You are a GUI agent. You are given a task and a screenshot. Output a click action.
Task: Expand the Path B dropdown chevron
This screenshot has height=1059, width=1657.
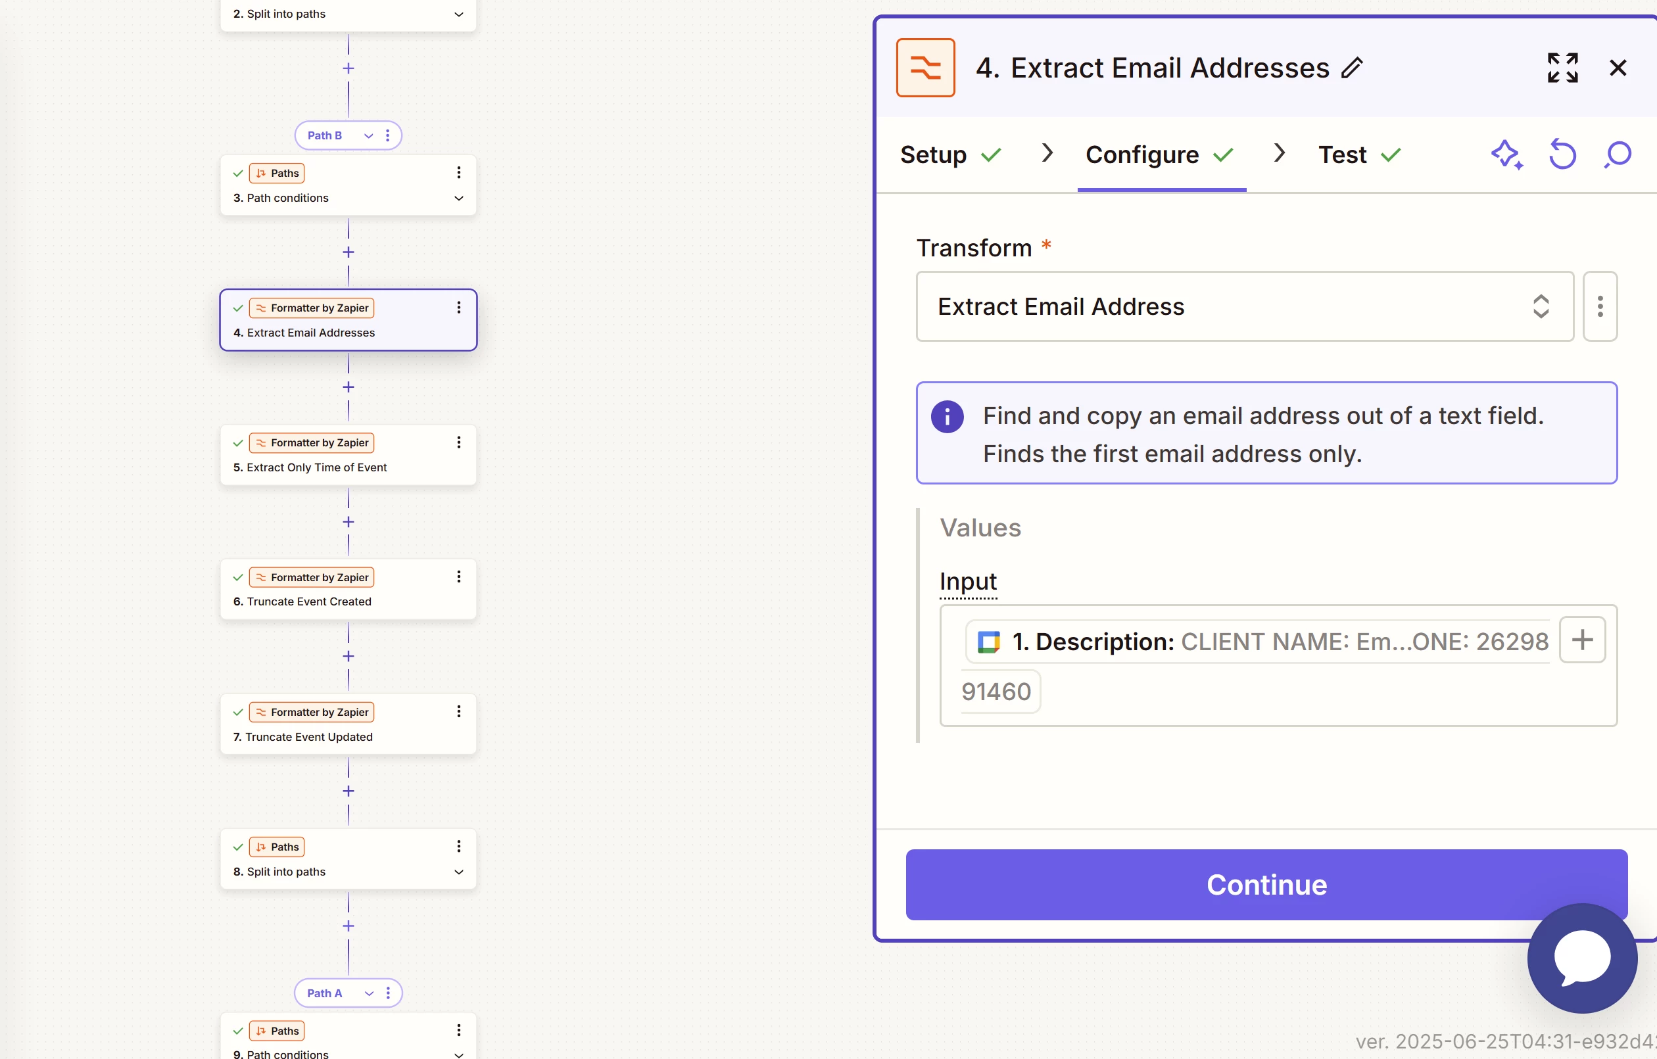[368, 135]
